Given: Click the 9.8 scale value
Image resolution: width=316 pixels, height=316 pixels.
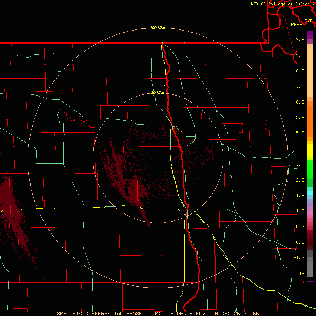Looking at the screenshot, I should coord(300,39).
